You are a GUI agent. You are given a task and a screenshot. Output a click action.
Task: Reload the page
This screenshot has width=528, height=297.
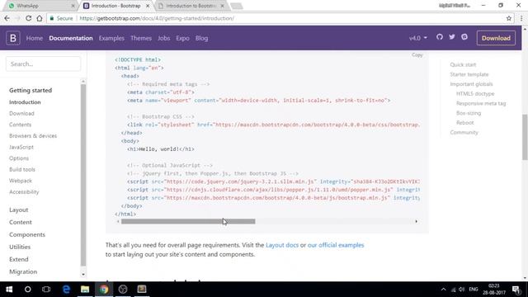pyautogui.click(x=28, y=18)
